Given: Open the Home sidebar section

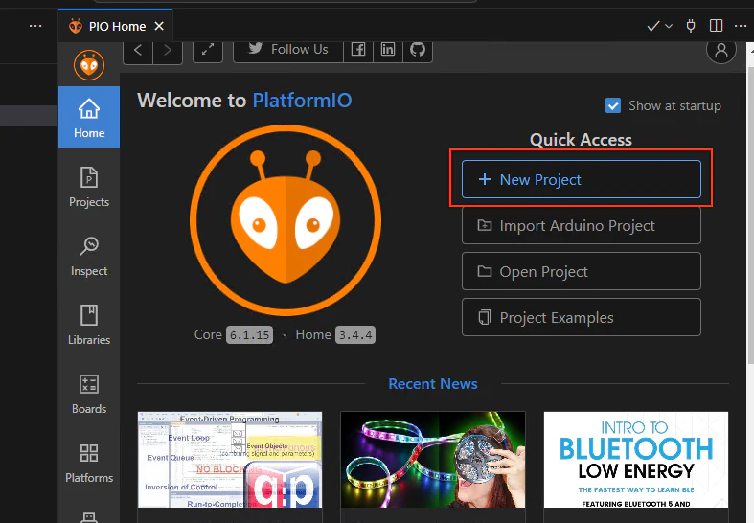Looking at the screenshot, I should (x=89, y=117).
